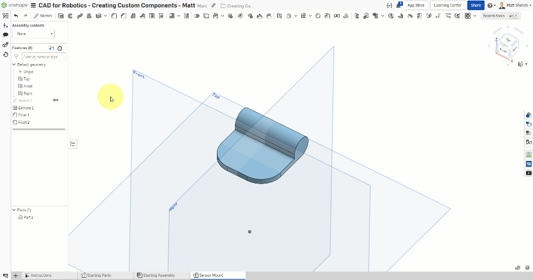Click the Main branch label
Viewport: 533px width, 280px height.
tap(202, 6)
